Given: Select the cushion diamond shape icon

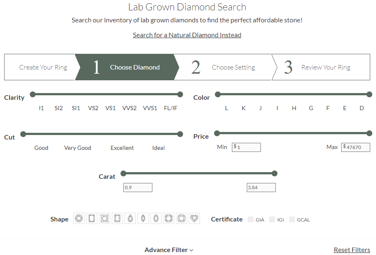Looking at the screenshot, I should 181,219.
